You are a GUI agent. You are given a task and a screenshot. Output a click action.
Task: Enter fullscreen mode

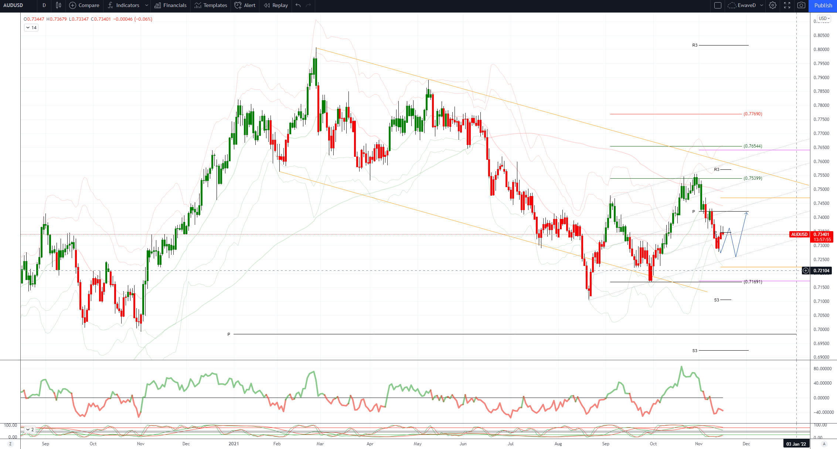(x=787, y=5)
